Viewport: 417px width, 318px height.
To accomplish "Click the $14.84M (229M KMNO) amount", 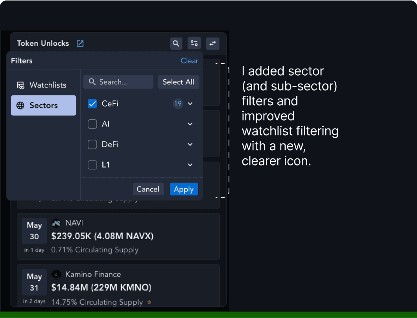I will point(101,288).
